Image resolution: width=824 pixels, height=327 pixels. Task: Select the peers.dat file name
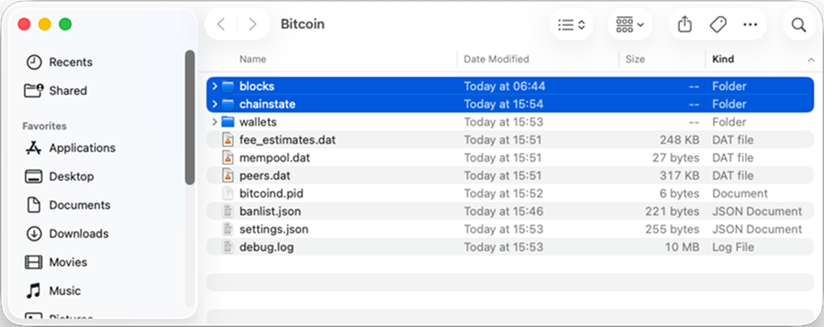click(265, 176)
